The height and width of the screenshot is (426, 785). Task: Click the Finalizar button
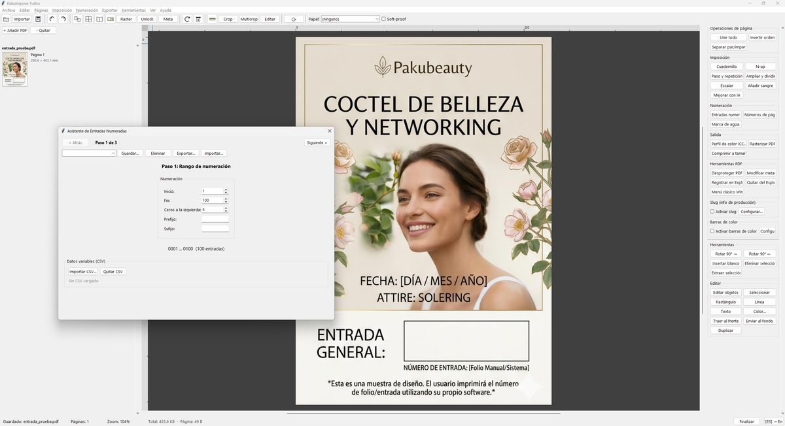click(x=746, y=421)
